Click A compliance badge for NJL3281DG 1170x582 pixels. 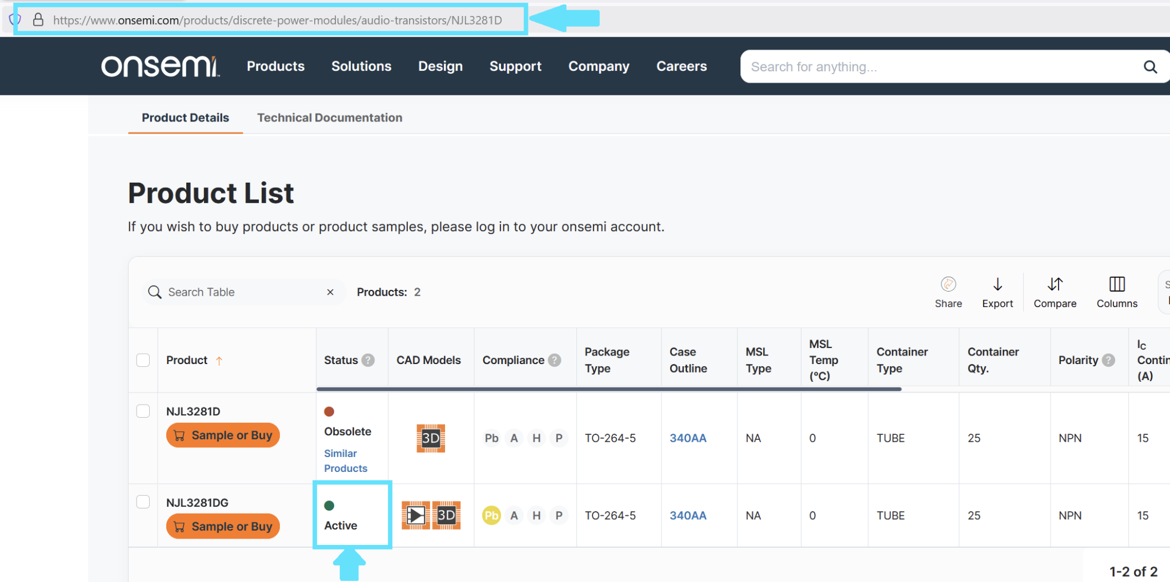[x=514, y=515]
